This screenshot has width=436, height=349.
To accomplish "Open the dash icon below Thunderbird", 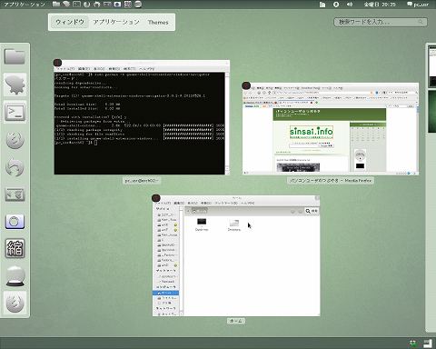I will (x=15, y=194).
